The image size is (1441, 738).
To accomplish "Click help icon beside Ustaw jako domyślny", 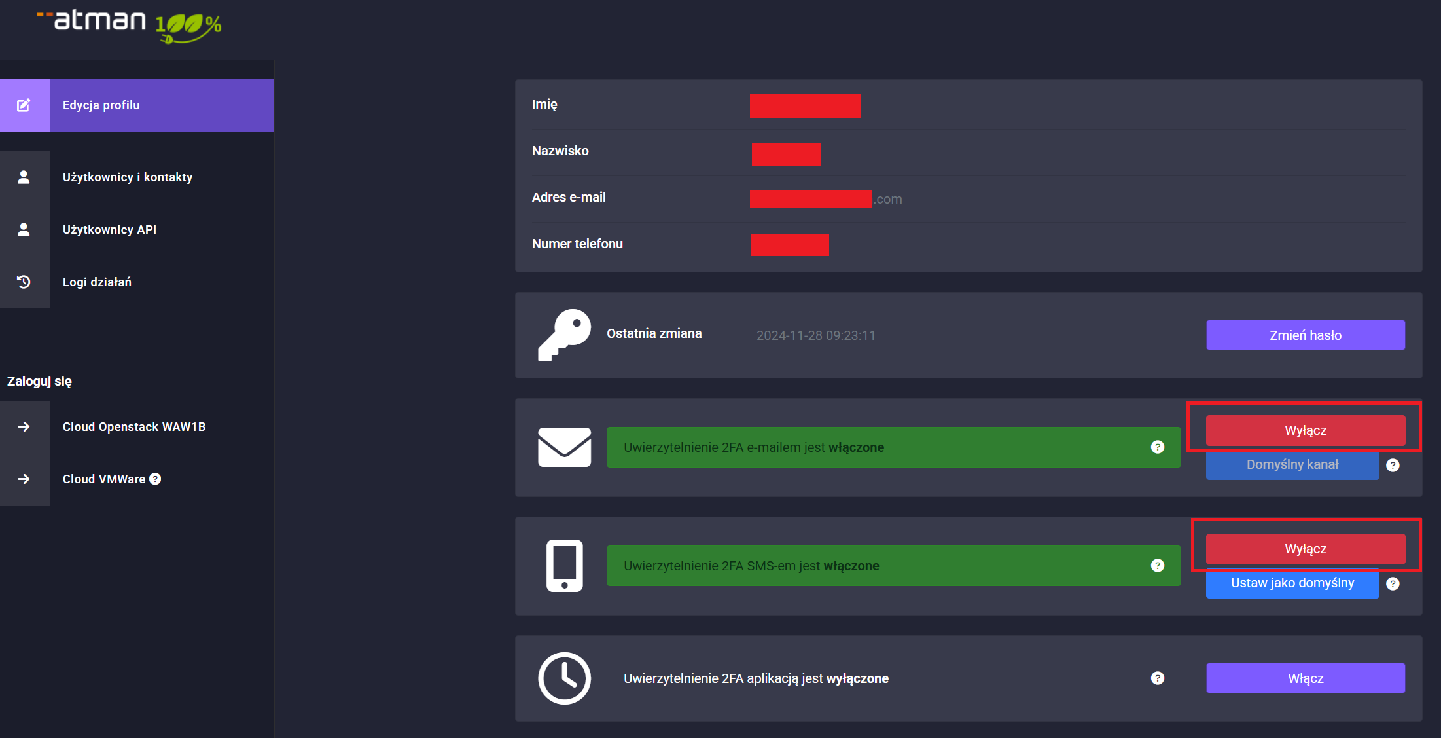I will click(x=1393, y=584).
